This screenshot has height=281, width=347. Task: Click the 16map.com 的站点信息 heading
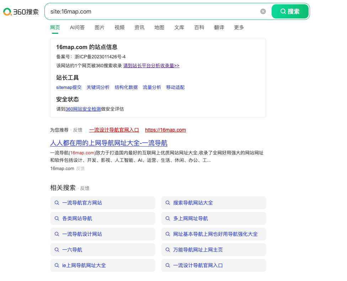[x=87, y=47]
